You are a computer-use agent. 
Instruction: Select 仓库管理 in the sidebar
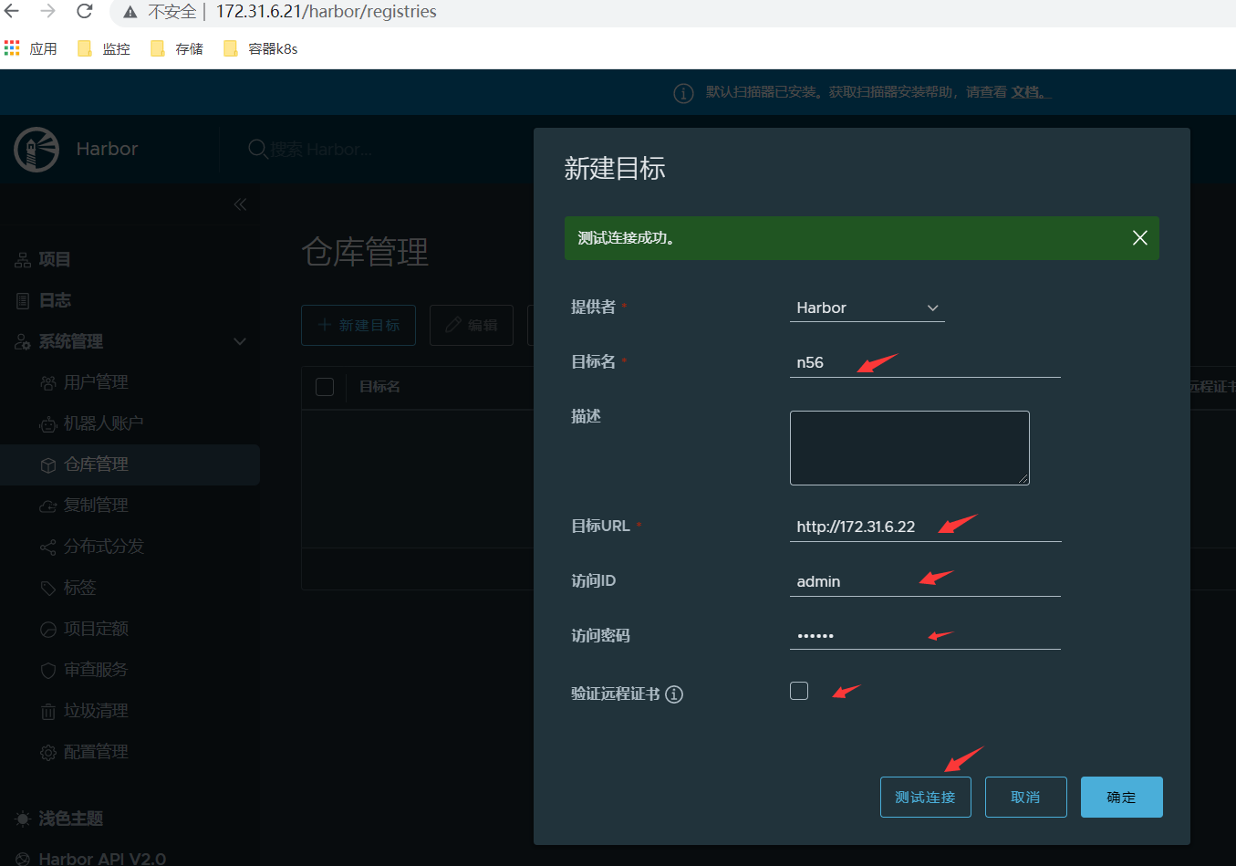[130, 464]
